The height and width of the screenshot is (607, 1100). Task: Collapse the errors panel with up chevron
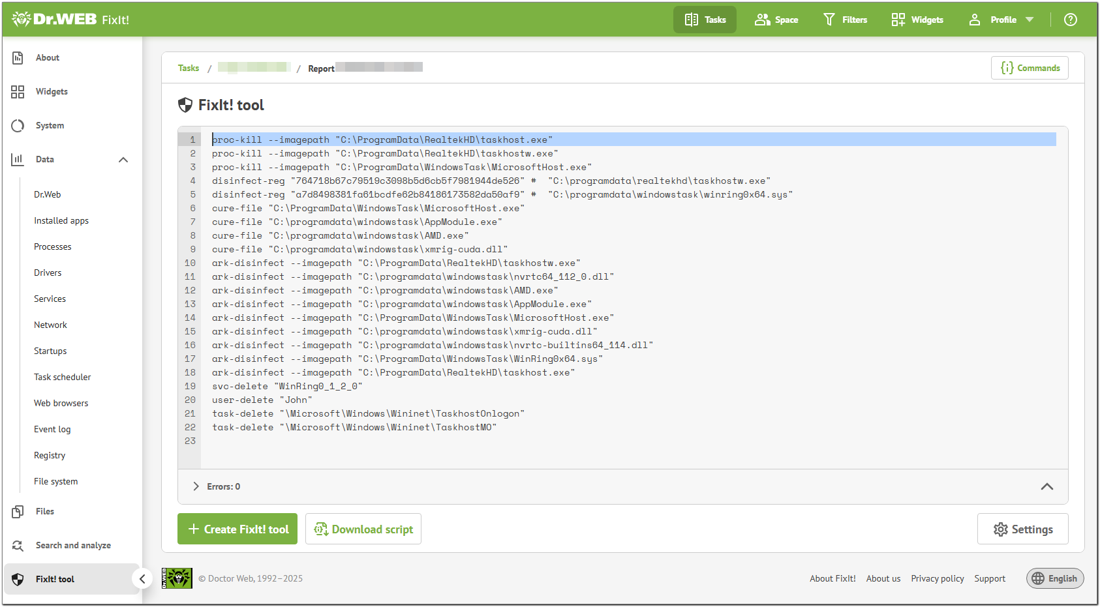pos(1047,486)
